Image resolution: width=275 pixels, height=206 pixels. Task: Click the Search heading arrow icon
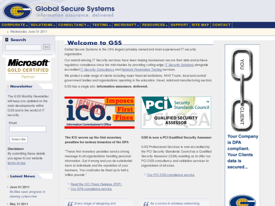tap(7, 40)
